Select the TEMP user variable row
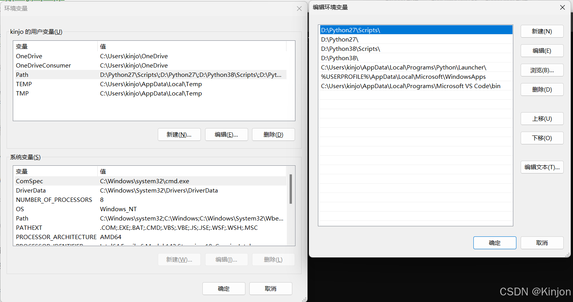Viewport: 573px width, 302px height. (x=150, y=84)
